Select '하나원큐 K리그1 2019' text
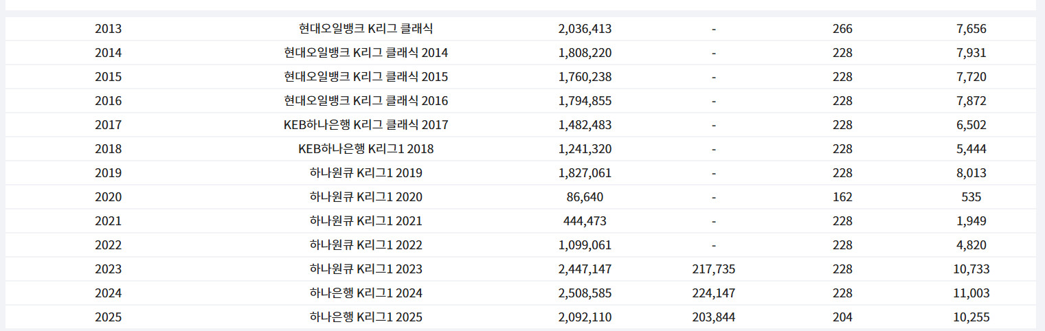The width and height of the screenshot is (1045, 331). [366, 173]
